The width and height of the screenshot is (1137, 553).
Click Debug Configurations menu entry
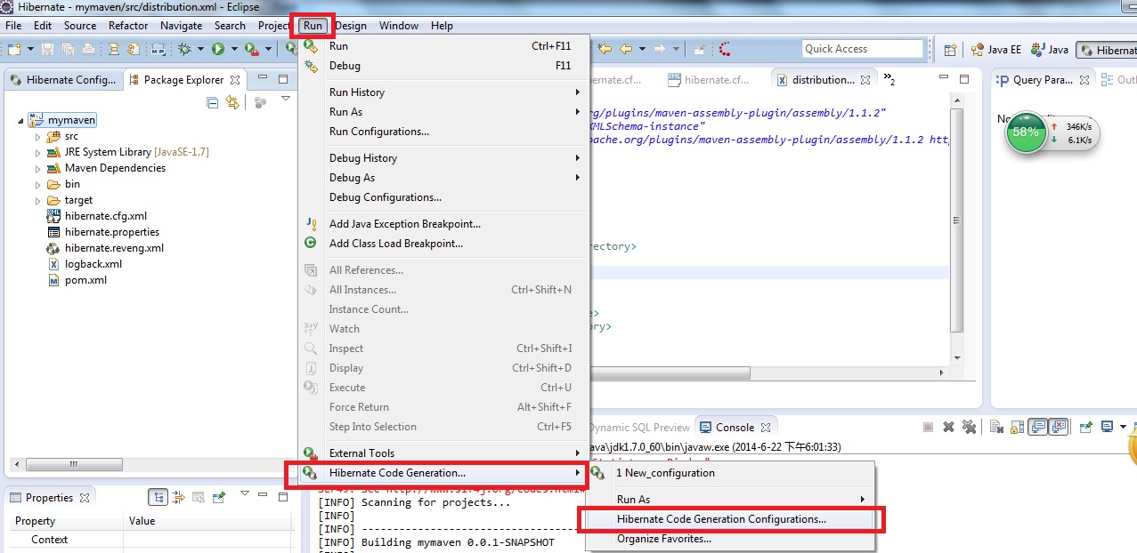point(443,197)
